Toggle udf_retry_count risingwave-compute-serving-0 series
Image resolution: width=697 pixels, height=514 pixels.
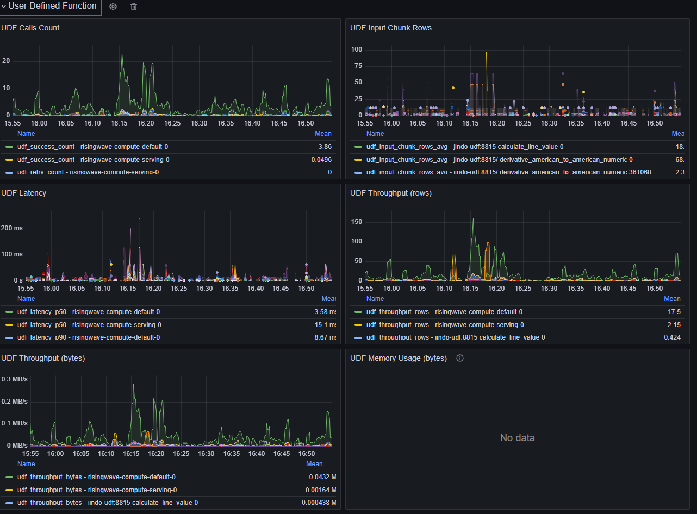pos(89,172)
